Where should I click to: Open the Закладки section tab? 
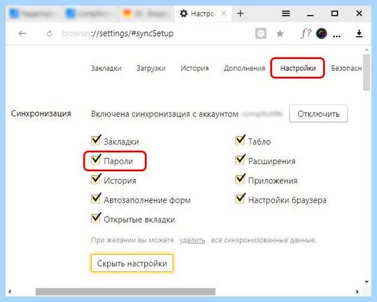(106, 68)
